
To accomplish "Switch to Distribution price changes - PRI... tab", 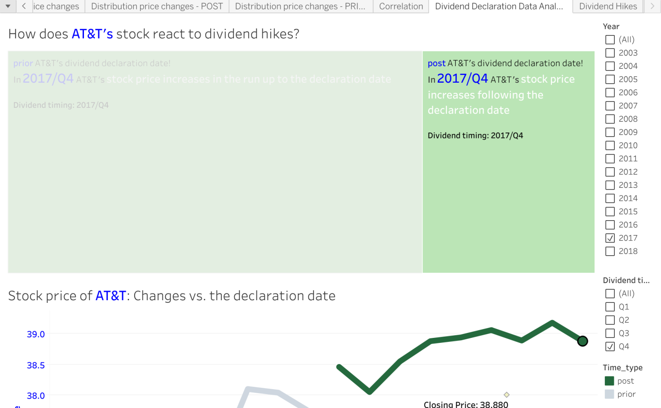I will [300, 6].
